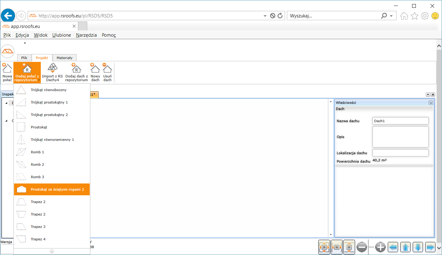Click Dodaj dach z repozytorium icon
The image size is (442, 255).
pyautogui.click(x=76, y=72)
